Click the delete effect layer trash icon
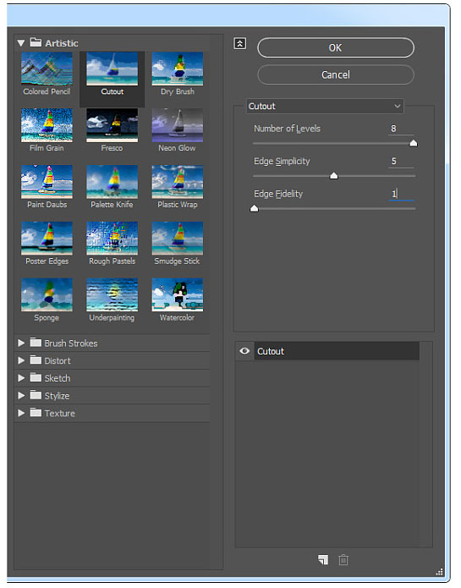461x588 pixels. tap(343, 559)
